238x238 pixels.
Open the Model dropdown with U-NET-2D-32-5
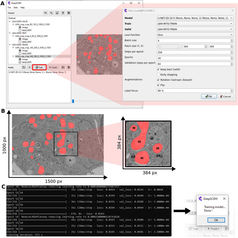[195, 18]
